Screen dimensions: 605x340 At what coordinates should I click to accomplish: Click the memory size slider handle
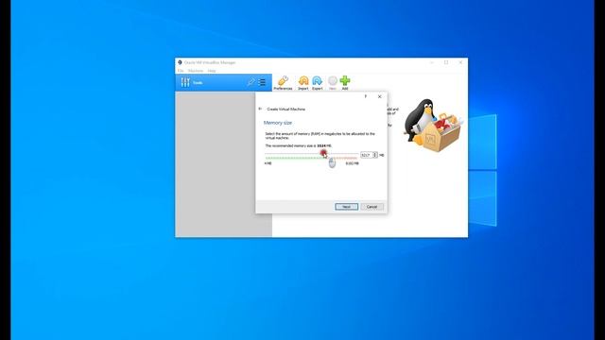323,154
